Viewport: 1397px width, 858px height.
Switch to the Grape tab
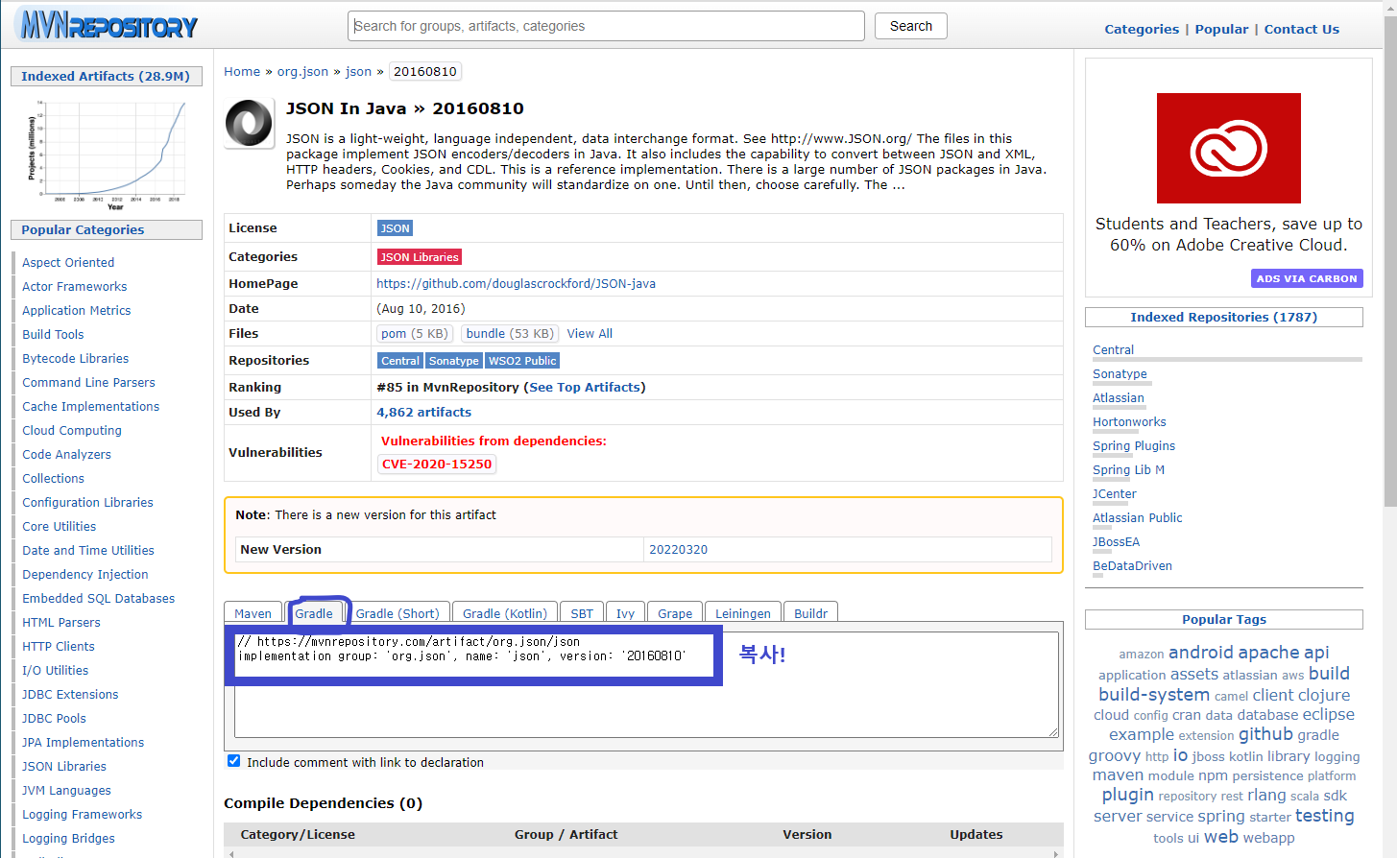tap(675, 613)
